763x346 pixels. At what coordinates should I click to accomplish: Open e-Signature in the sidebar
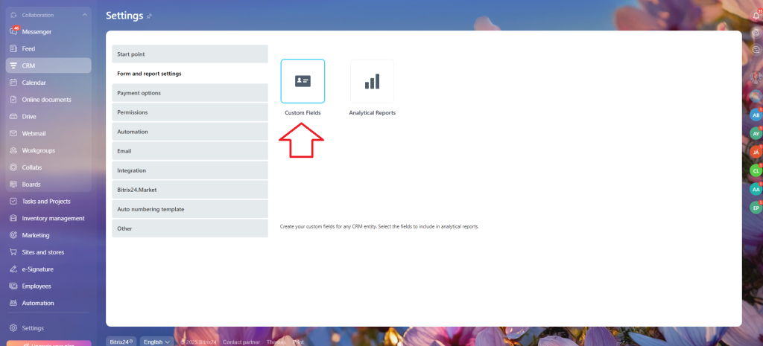tap(37, 269)
